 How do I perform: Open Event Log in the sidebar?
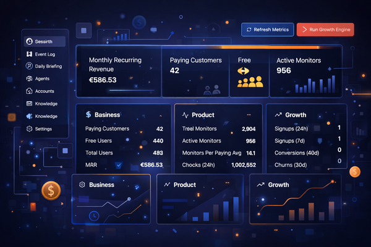(45, 54)
